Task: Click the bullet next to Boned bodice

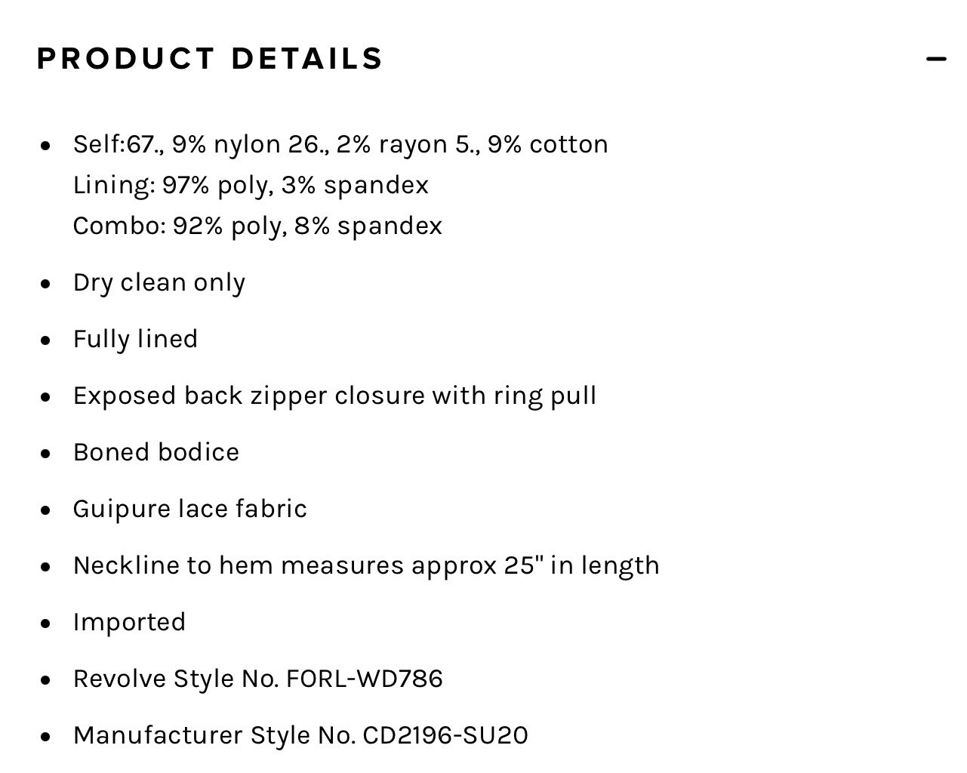Action: [x=46, y=454]
